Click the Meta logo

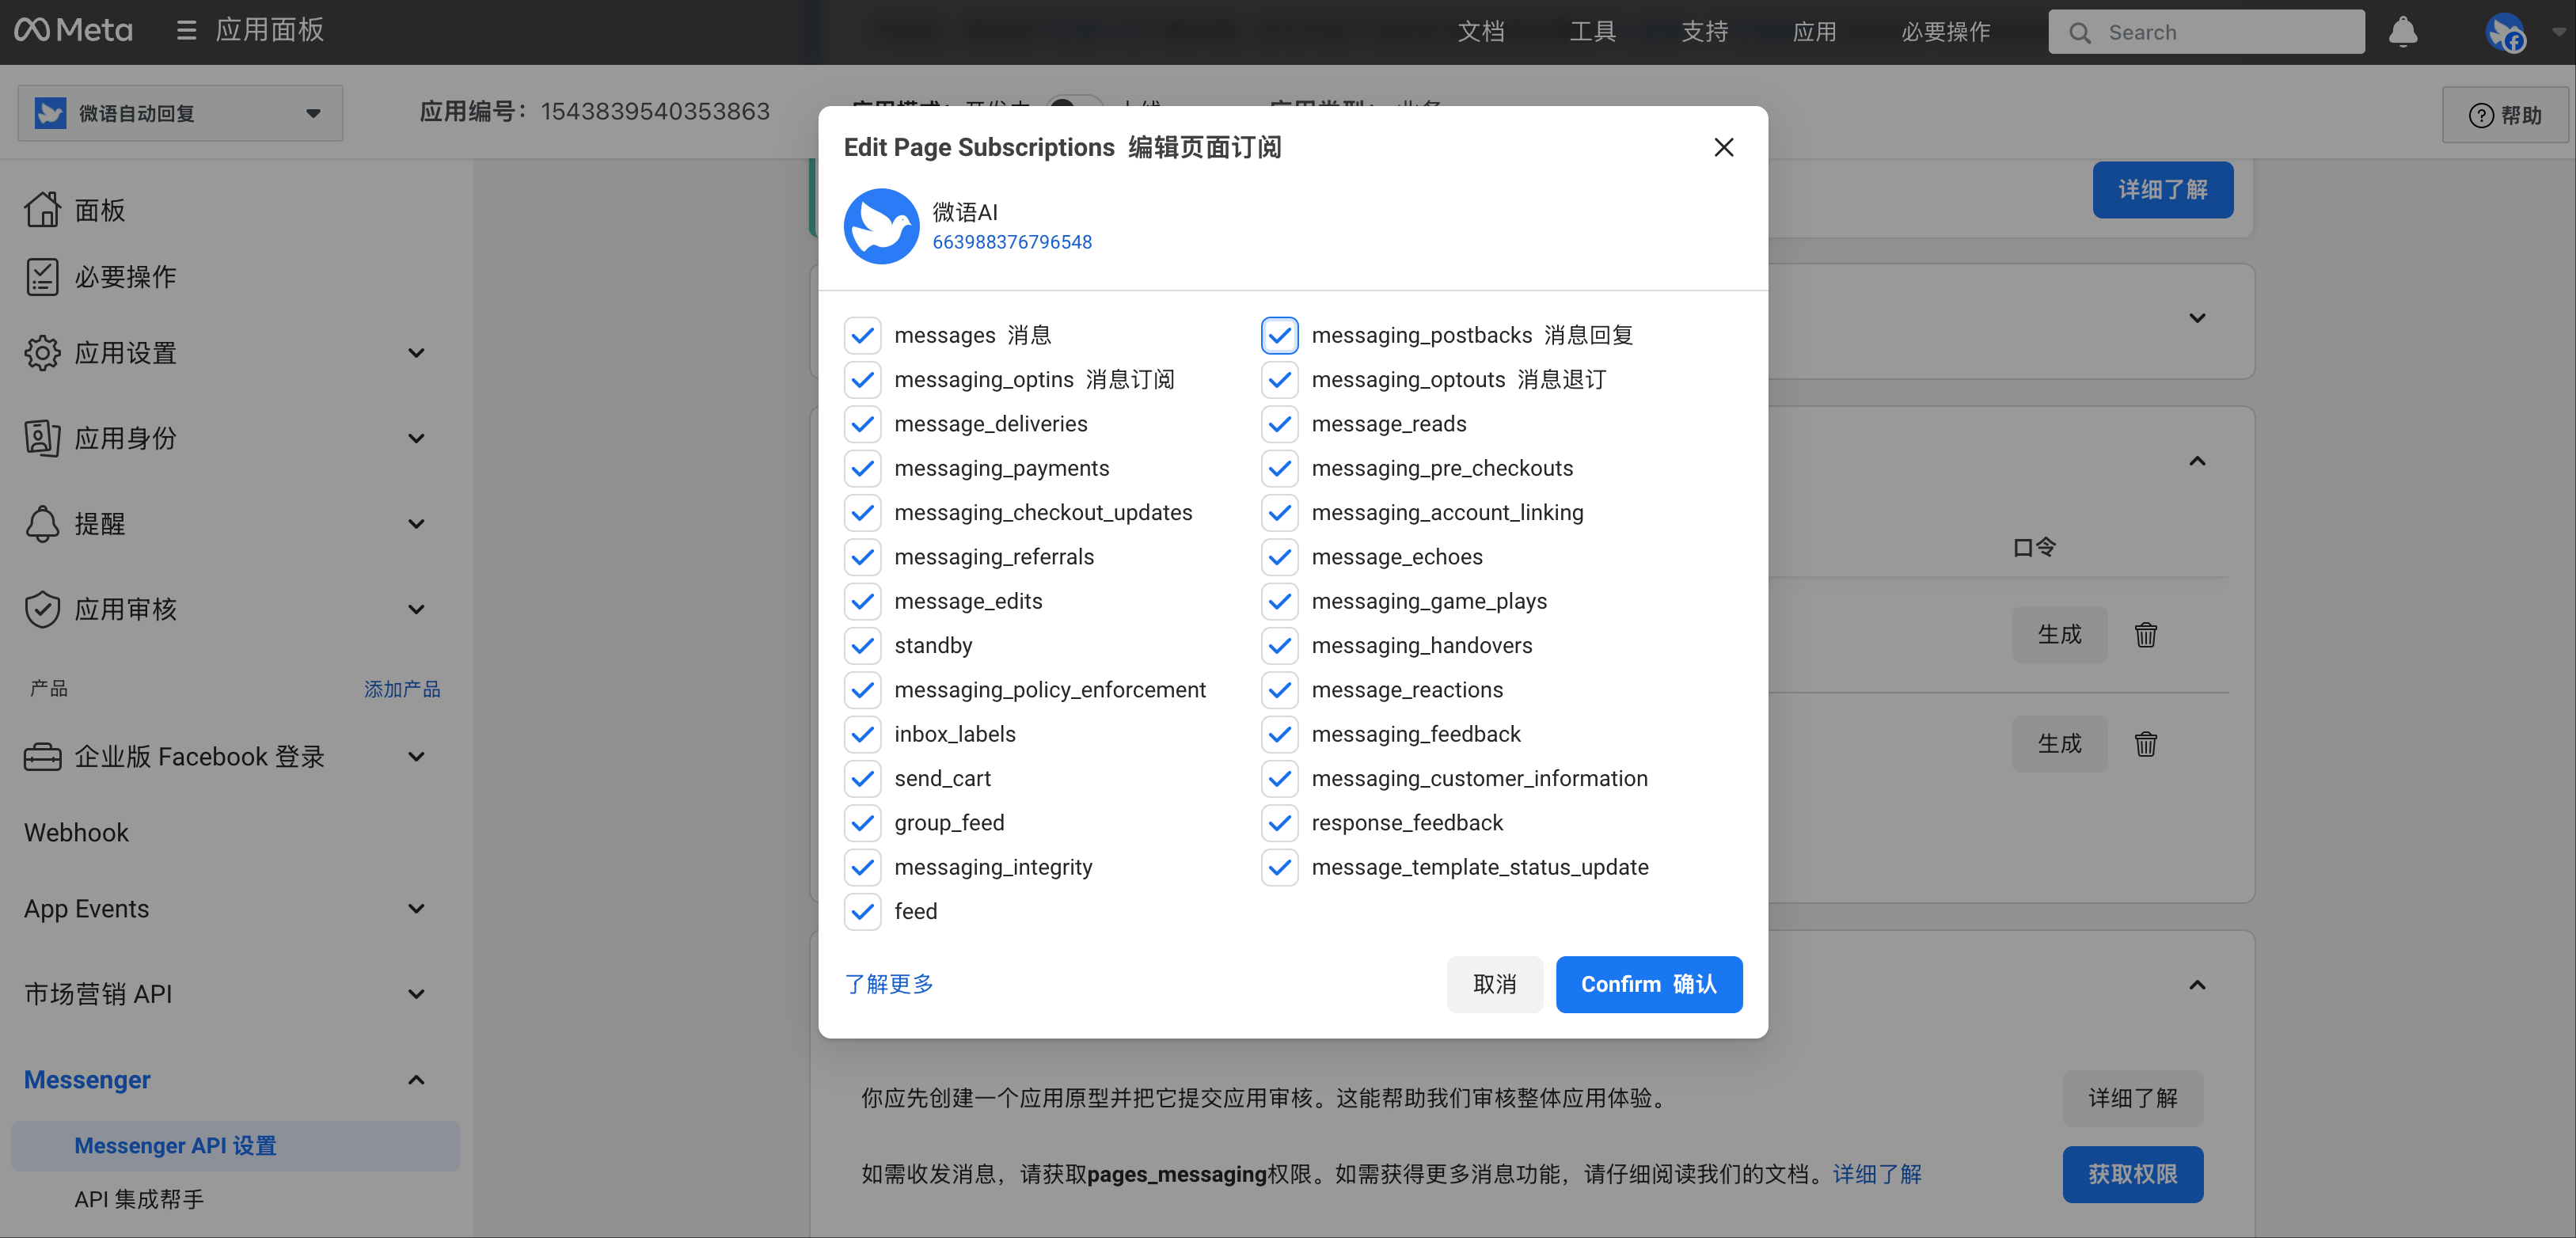[x=74, y=31]
